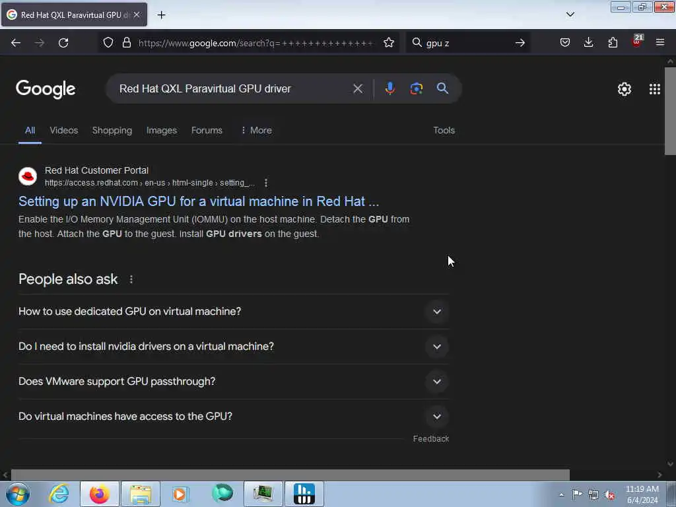Open the Google apps grid

[x=654, y=89]
